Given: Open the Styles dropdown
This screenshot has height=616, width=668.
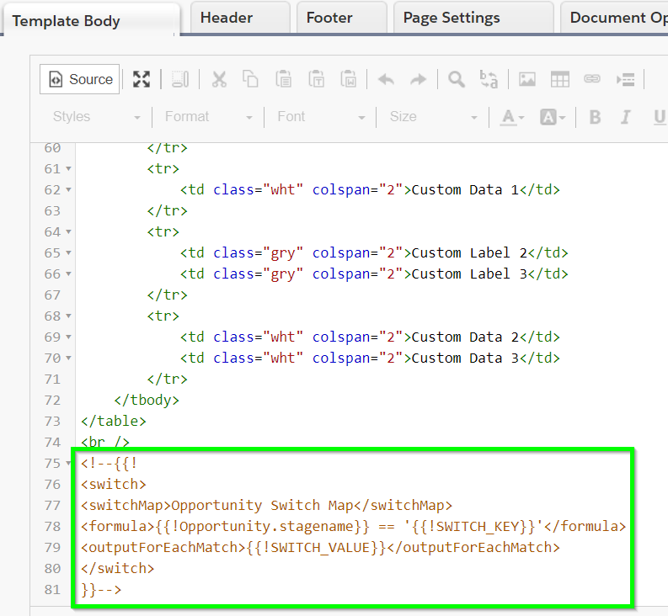Looking at the screenshot, I should pyautogui.click(x=96, y=117).
